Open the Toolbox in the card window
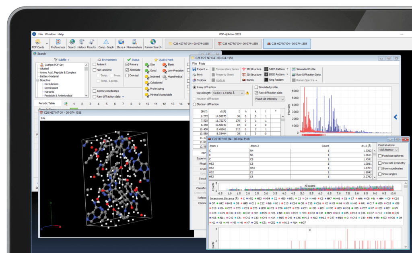Screen dimensions: 412x253 point(200,80)
